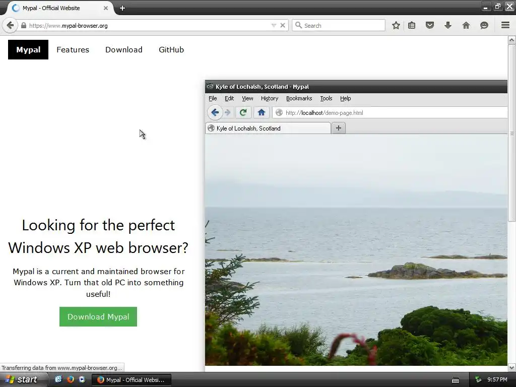The image size is (516, 387).
Task: Select the Mypal - Official Website tab
Action: pos(59,8)
